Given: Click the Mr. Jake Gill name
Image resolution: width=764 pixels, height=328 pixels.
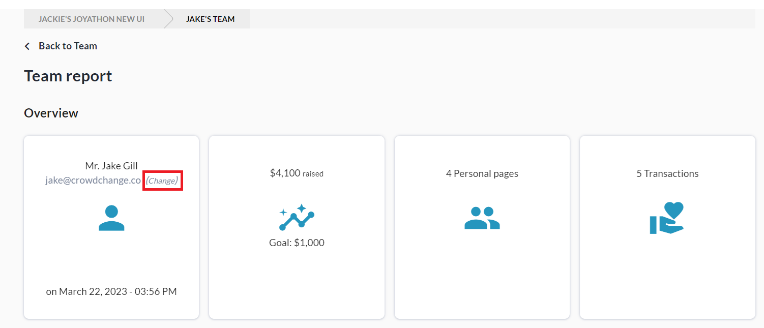Looking at the screenshot, I should 111,166.
